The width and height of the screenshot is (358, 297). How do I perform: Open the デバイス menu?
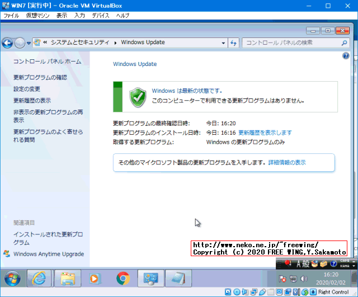[101, 16]
